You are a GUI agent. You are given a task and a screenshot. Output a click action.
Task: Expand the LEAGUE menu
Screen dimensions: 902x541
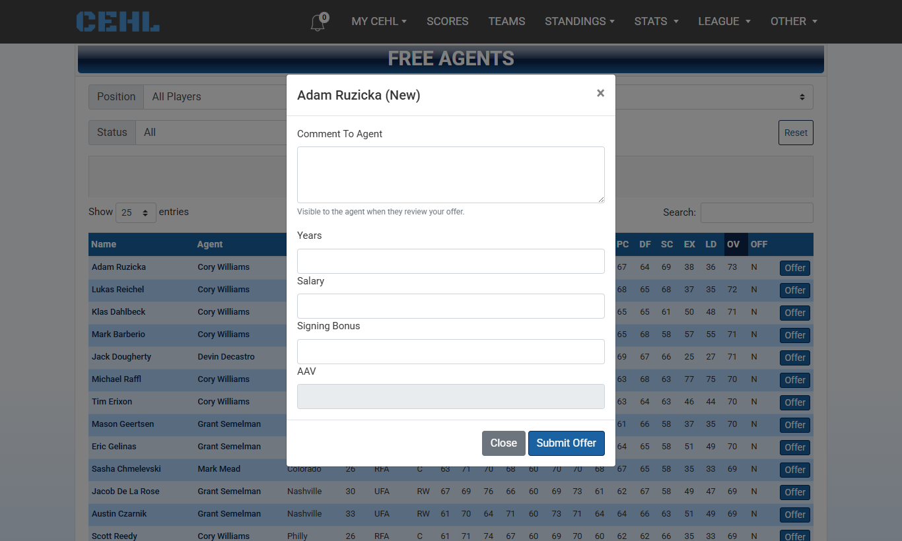[724, 21]
